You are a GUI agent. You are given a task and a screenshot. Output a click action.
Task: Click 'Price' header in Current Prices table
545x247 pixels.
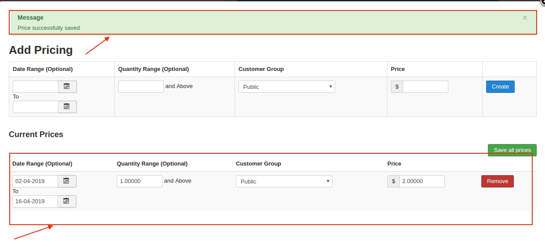pos(394,164)
